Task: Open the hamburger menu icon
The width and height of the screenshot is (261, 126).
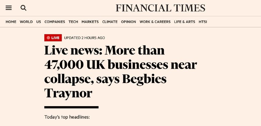Action: [9, 8]
